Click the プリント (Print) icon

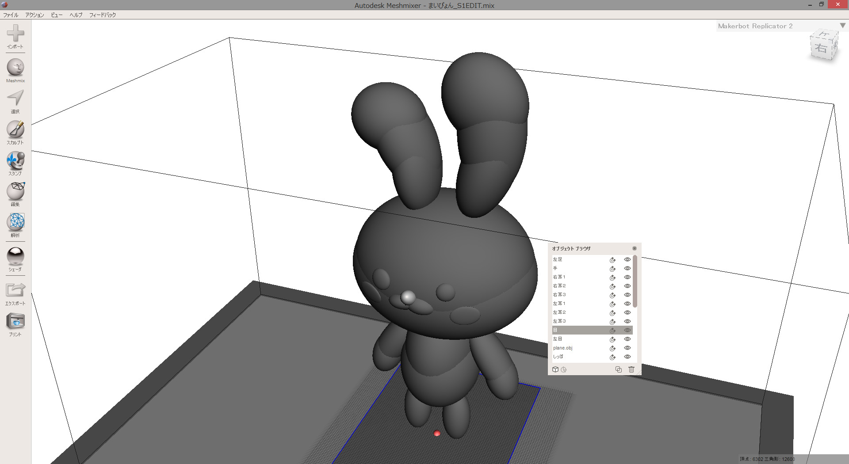[x=15, y=321]
